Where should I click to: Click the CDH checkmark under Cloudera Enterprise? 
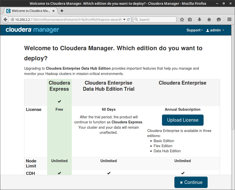tap(183, 173)
